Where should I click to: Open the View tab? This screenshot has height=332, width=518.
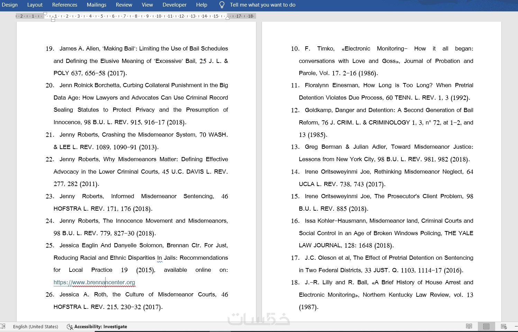[x=147, y=5]
